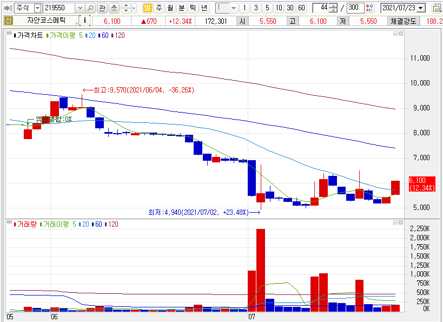
Task: Click the 07 month marker on time axis
Action: click(x=252, y=317)
